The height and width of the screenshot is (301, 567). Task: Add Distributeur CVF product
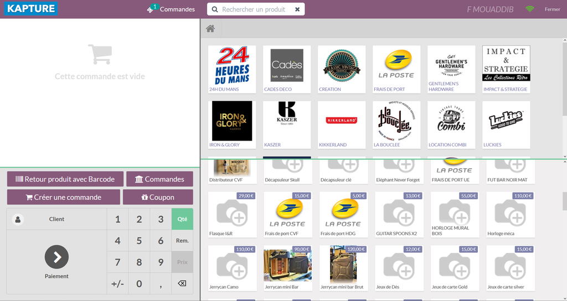[233, 172]
